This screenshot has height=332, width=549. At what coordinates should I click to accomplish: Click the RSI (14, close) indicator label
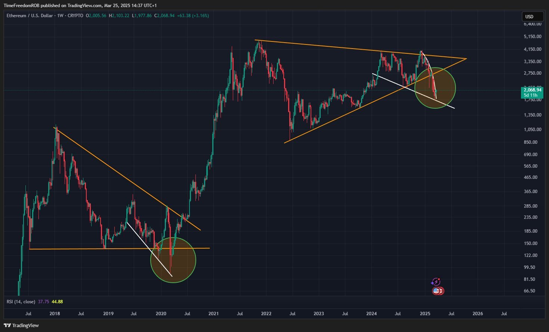click(x=21, y=301)
